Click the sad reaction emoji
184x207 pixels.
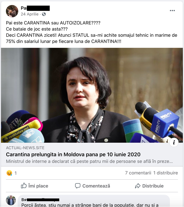click(9, 173)
